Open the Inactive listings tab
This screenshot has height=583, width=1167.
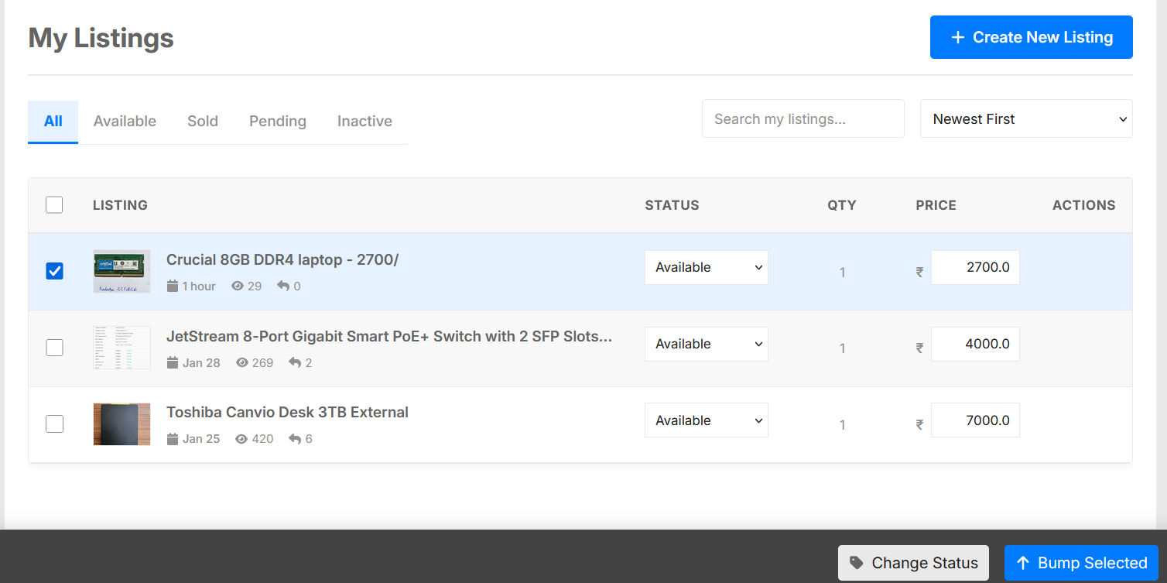[x=364, y=121]
